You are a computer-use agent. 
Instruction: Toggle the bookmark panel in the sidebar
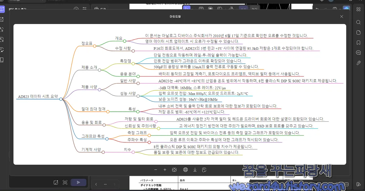click(x=358, y=43)
